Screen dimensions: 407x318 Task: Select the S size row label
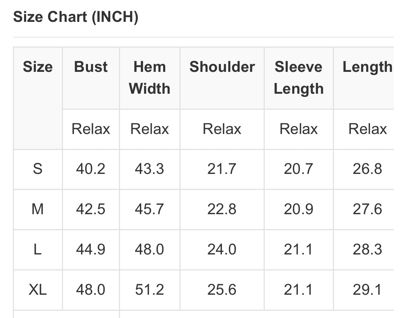click(x=38, y=169)
